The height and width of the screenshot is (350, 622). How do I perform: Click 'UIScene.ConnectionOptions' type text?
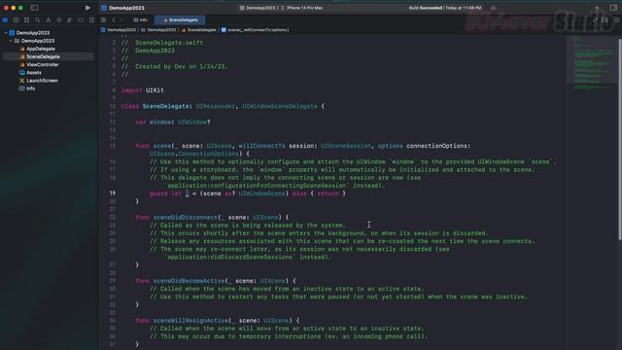[194, 154]
